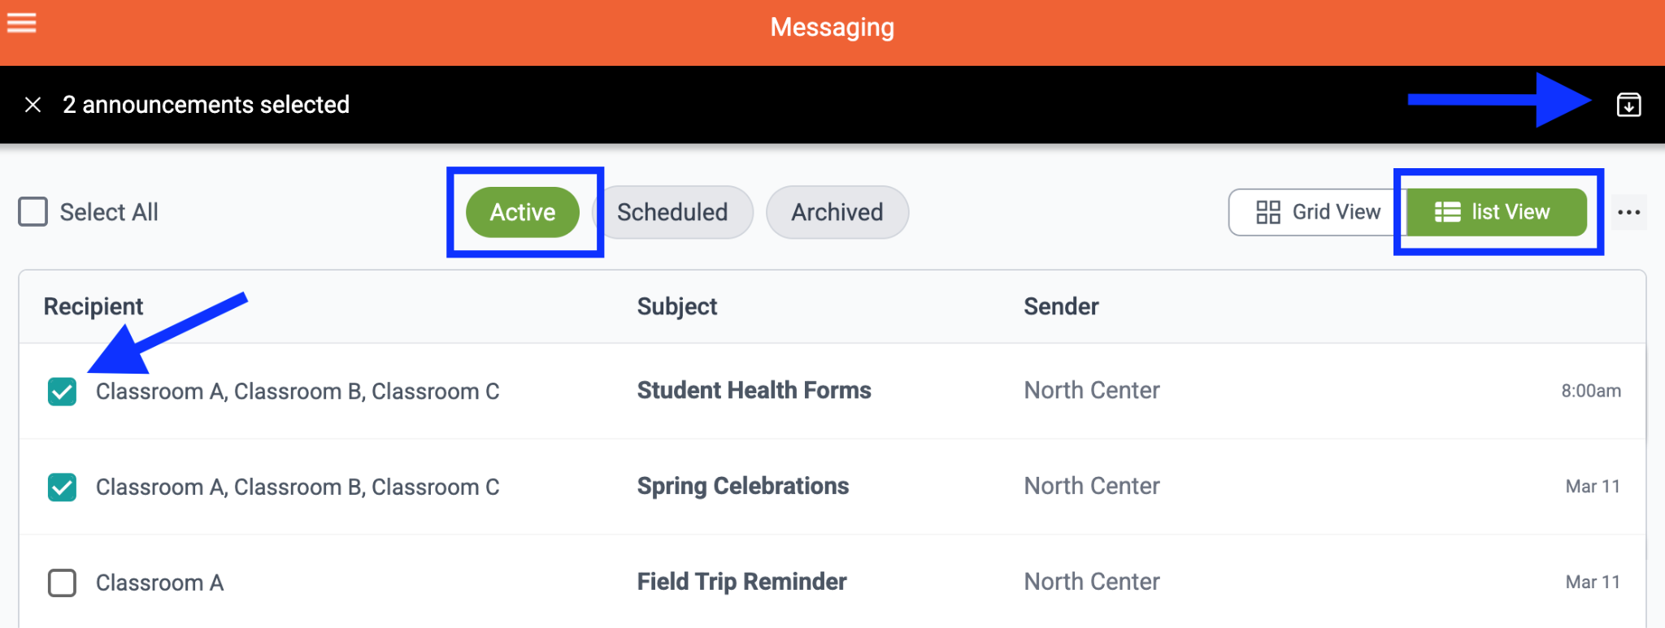
Task: Show Scheduled announcements tab
Action: [x=672, y=212]
